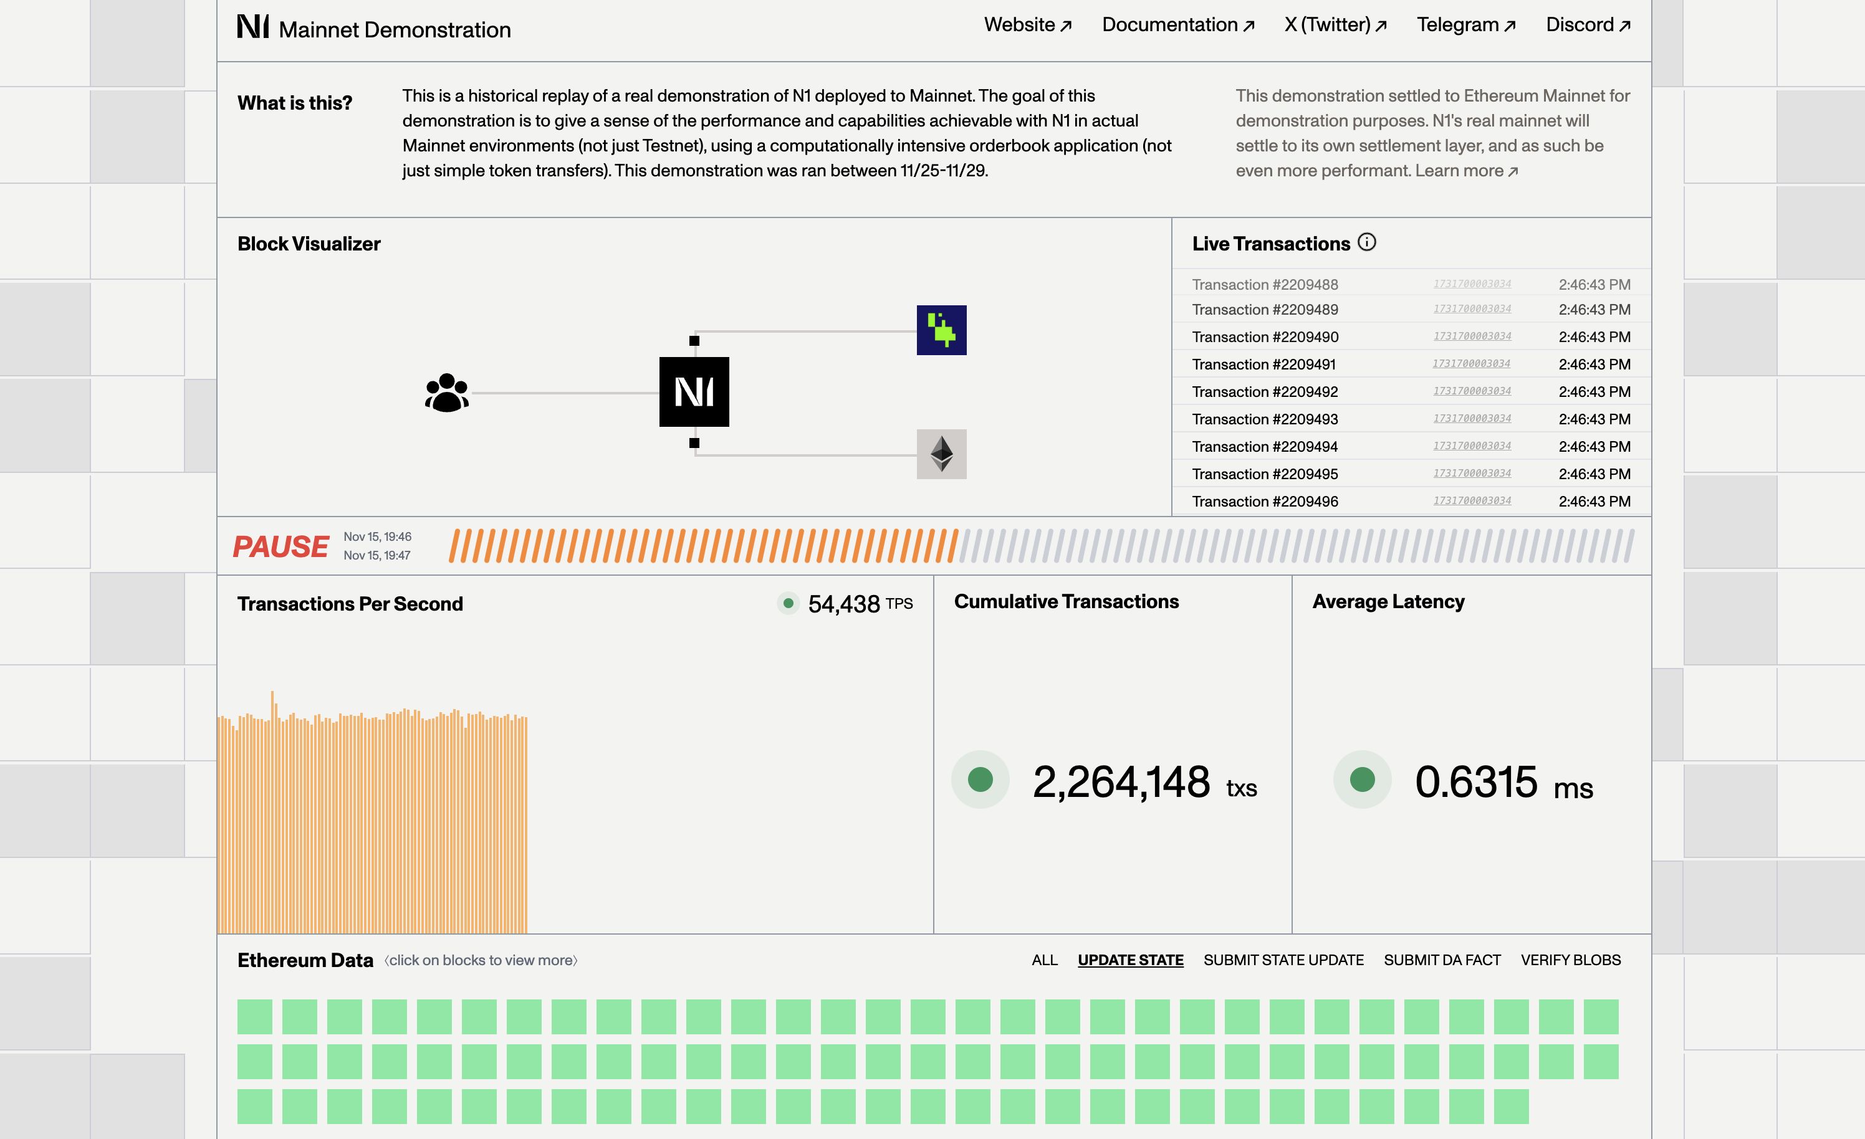Open the X (Twitter) link
The width and height of the screenshot is (1865, 1139).
[1336, 25]
